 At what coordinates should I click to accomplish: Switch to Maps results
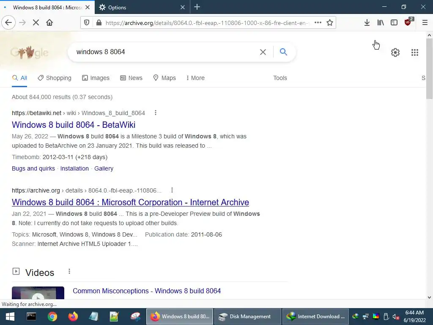click(164, 78)
